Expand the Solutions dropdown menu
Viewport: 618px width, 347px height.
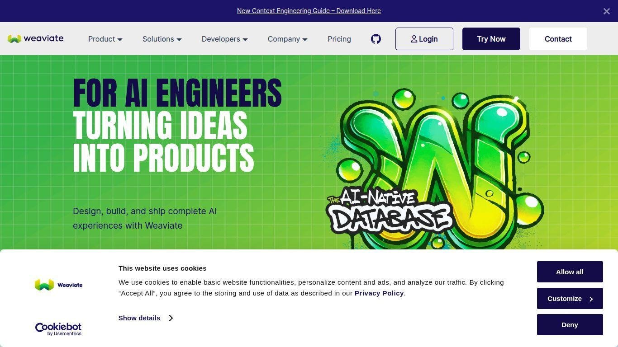(162, 39)
